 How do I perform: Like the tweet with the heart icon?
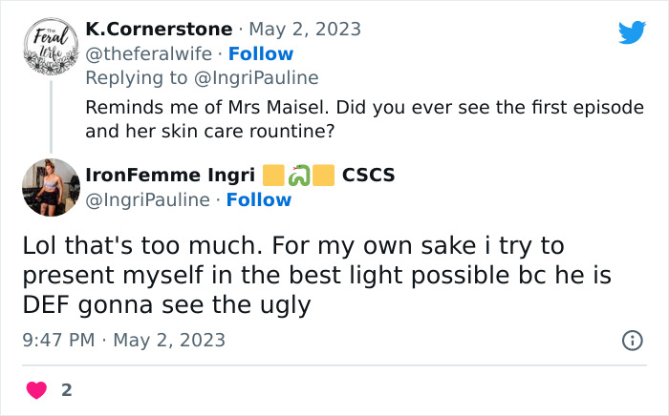(37, 389)
